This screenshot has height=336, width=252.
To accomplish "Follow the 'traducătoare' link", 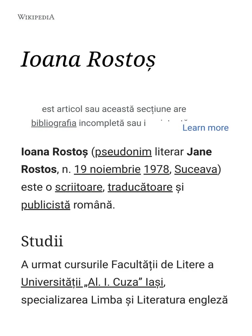I will click(x=140, y=187).
